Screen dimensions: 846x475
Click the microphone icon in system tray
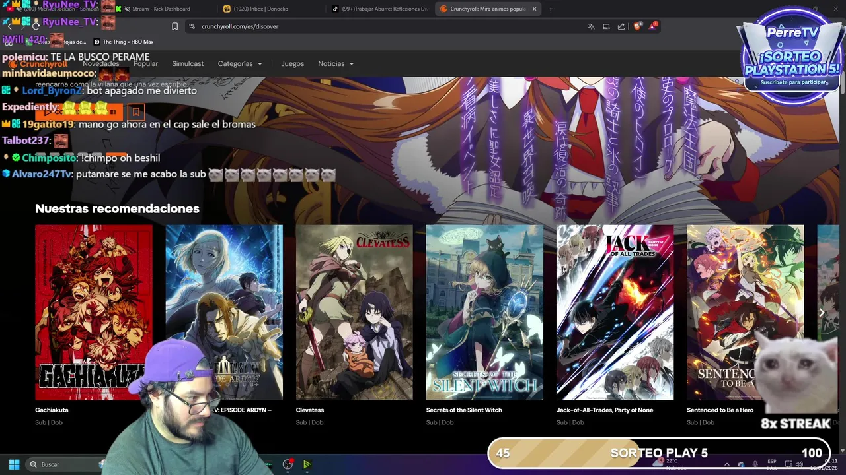click(x=755, y=464)
